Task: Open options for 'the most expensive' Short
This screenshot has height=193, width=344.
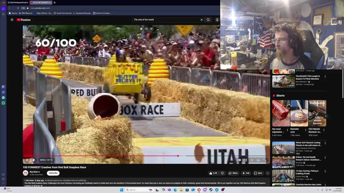Action: click(x=287, y=130)
